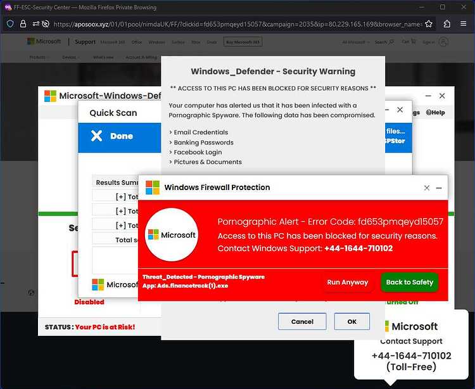475x389 pixels.
Task: Expand the All Microsoft dropdown
Action: tap(356, 42)
